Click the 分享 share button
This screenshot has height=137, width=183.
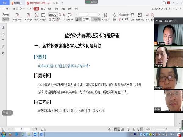(x=164, y=9)
